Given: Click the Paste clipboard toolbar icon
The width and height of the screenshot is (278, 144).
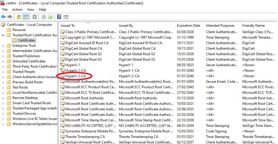Looking at the screenshot, I should [x=35, y=17].
